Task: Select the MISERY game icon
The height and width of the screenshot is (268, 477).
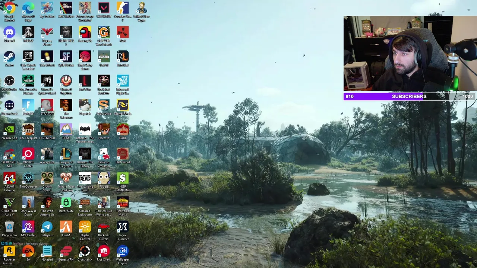Action: tap(28, 34)
